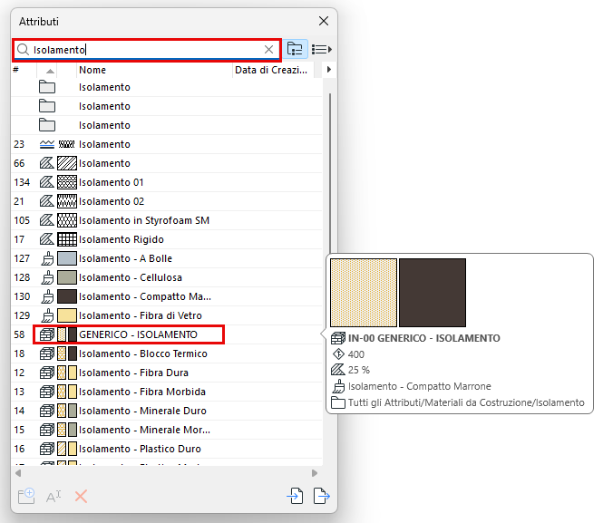Click inside the Isolamento search field
Viewport: 603px width, 523px height.
[x=146, y=50]
